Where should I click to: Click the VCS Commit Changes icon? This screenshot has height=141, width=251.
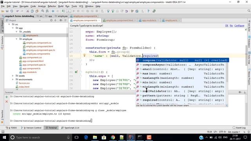click(x=113, y=11)
